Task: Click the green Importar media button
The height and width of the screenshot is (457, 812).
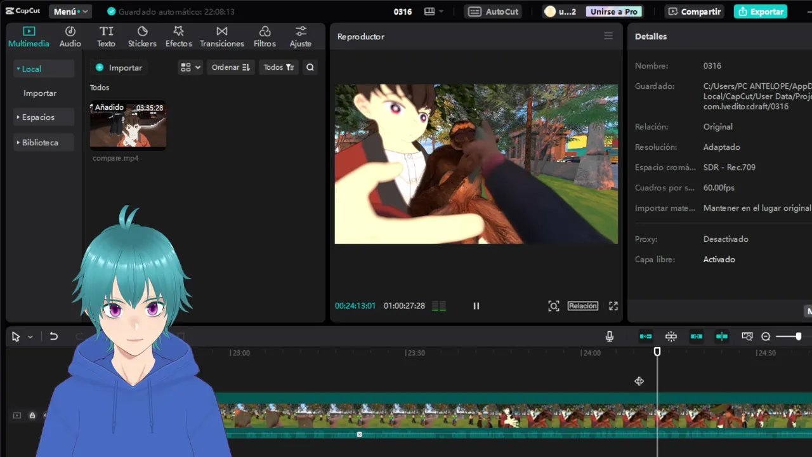Action: pos(119,67)
